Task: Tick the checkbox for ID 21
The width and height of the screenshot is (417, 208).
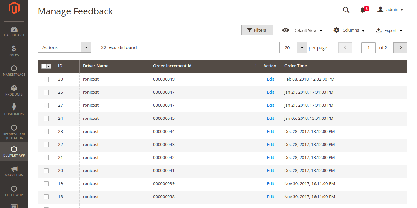Action: [x=46, y=158]
